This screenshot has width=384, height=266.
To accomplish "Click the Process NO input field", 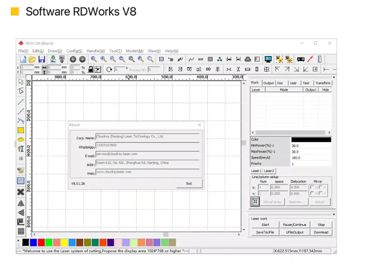I will coord(154,70).
